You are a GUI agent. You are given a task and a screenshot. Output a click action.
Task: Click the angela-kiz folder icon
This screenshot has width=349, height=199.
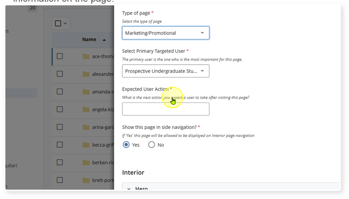86,110
